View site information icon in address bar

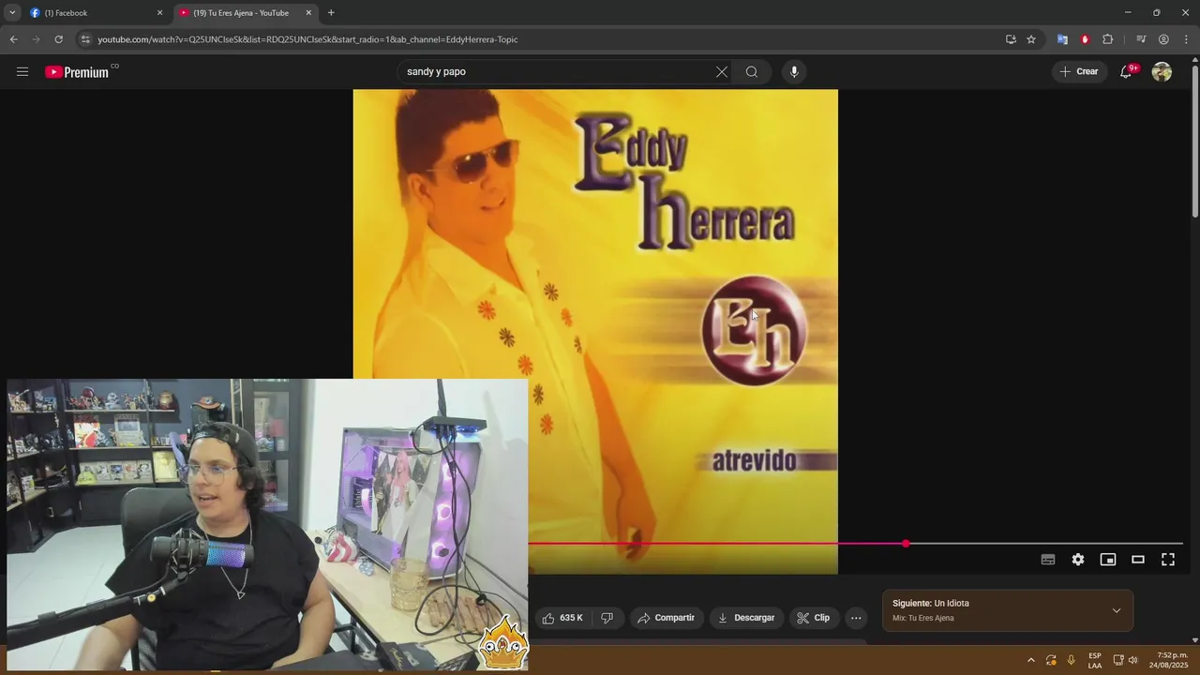coord(85,39)
